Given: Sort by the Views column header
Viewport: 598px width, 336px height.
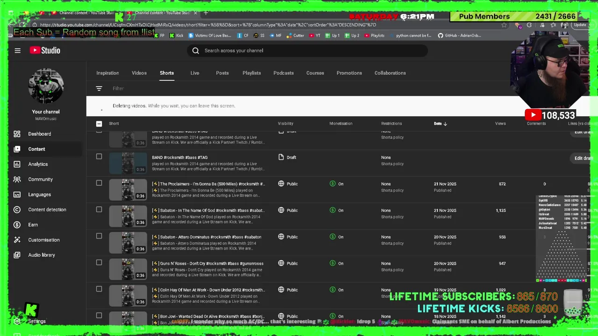Looking at the screenshot, I should pos(500,124).
